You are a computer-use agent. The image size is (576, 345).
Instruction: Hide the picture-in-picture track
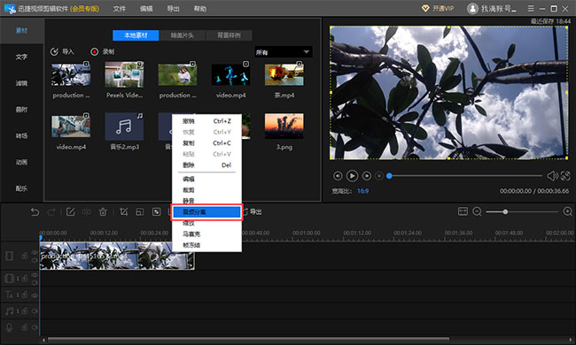(x=35, y=275)
